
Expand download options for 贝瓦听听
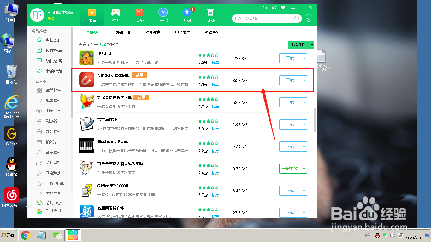(x=304, y=58)
